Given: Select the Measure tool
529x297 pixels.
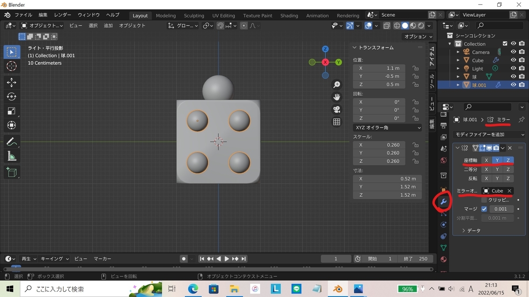Looking at the screenshot, I should (x=12, y=156).
